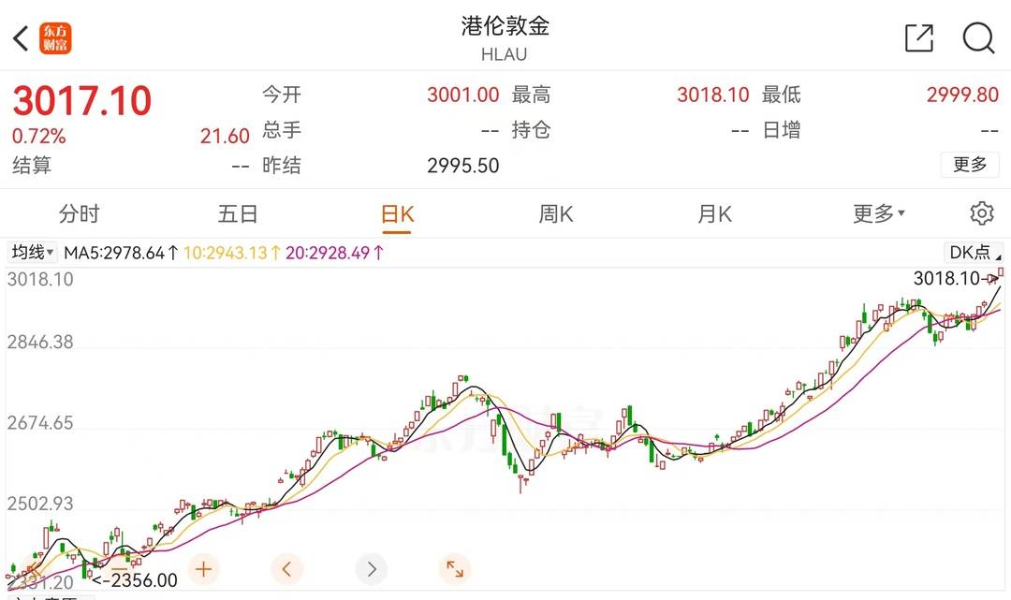The width and height of the screenshot is (1011, 600).
Task: Expand chart to fullscreen
Action: (455, 568)
